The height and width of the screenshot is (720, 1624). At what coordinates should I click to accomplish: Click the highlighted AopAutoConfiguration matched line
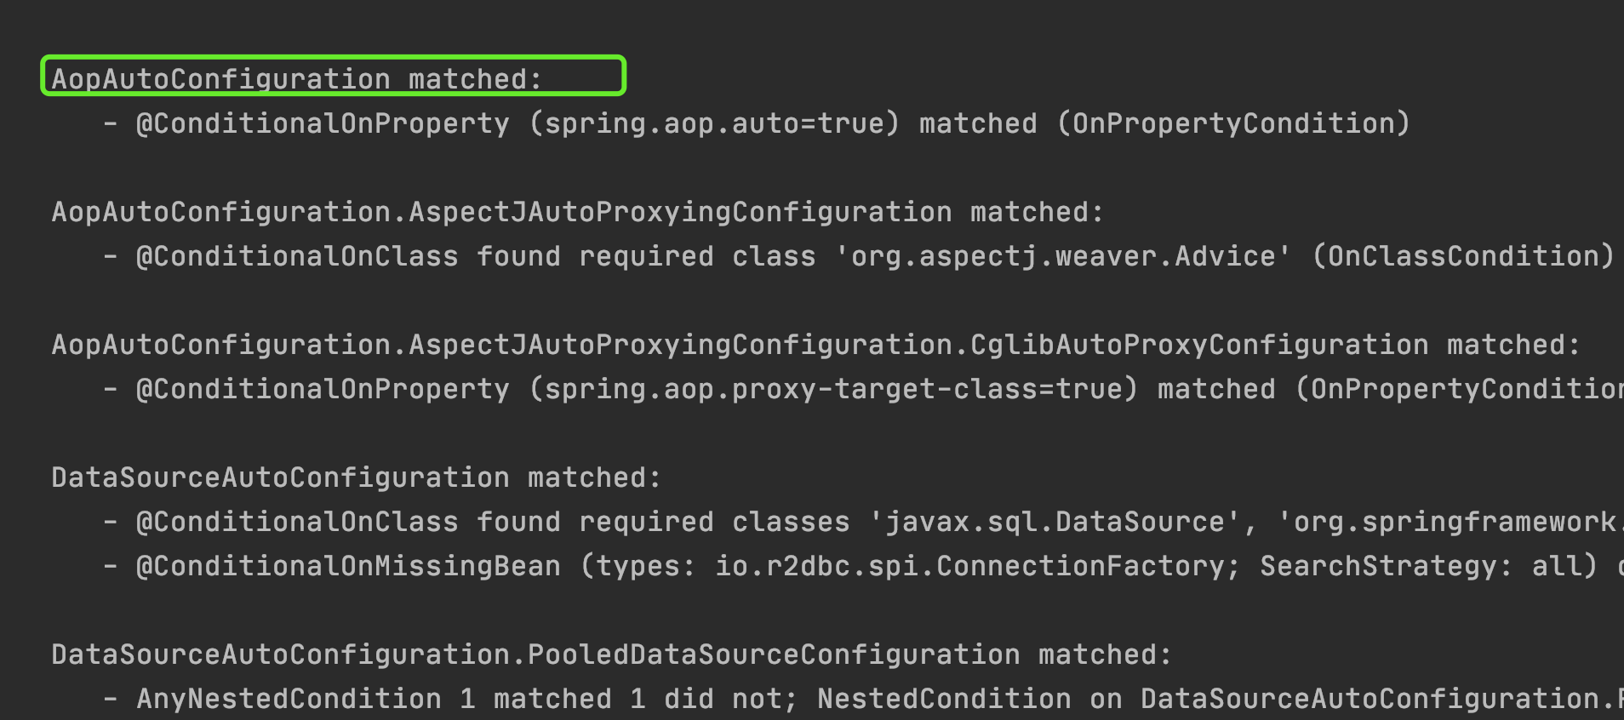[333, 76]
